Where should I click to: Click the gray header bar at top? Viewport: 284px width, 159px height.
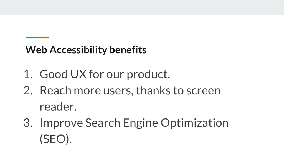[x=142, y=7]
